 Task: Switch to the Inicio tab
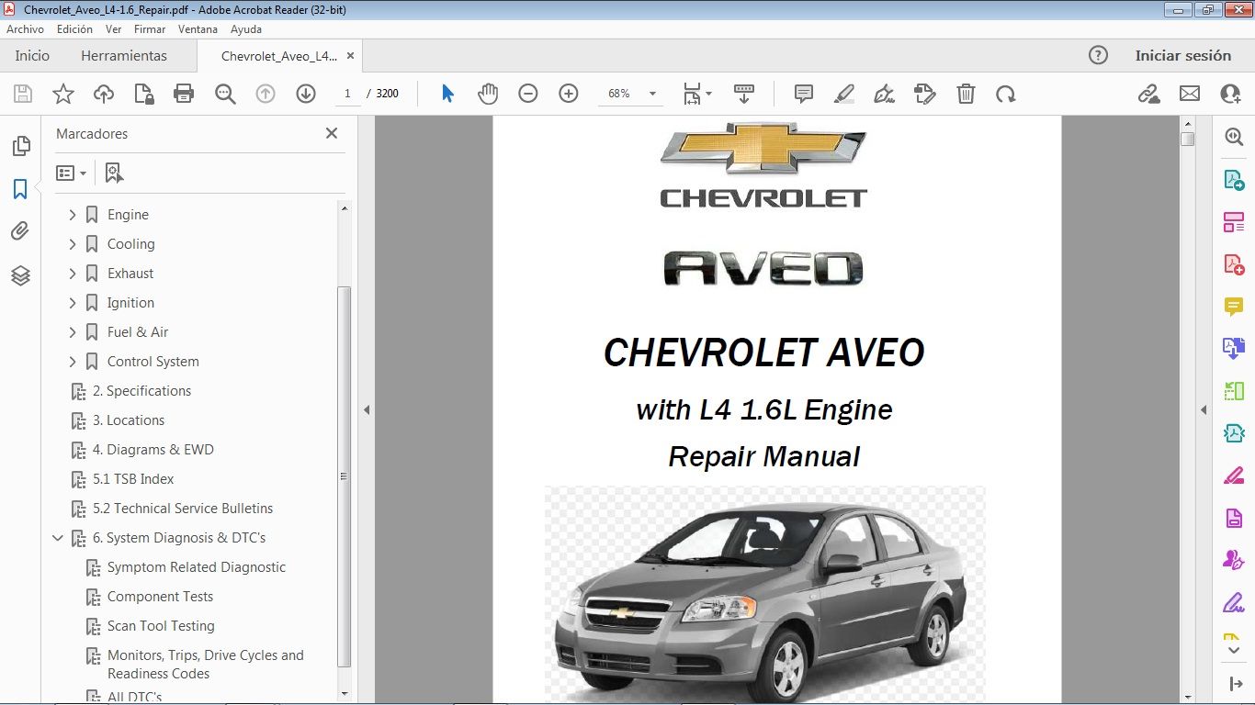click(32, 55)
